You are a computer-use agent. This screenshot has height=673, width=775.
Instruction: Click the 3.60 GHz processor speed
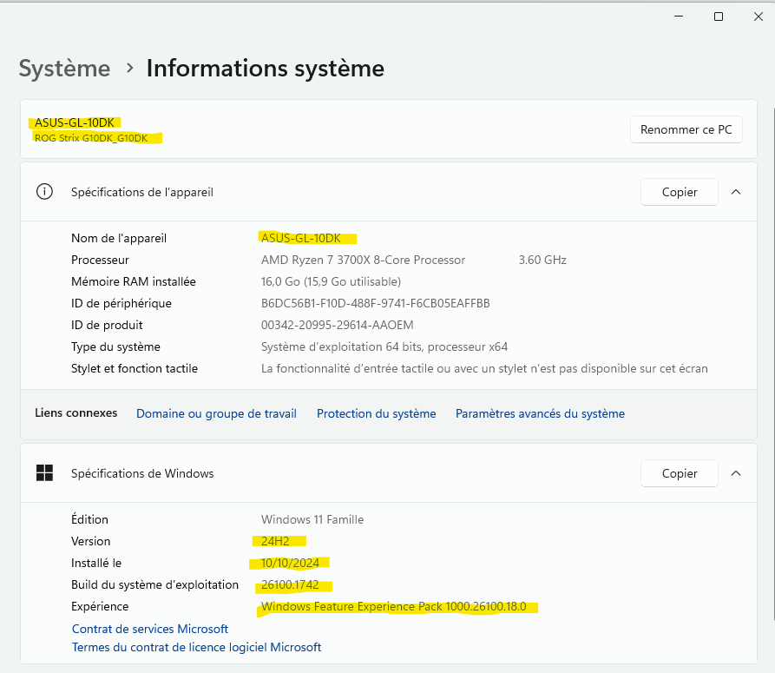tap(542, 260)
